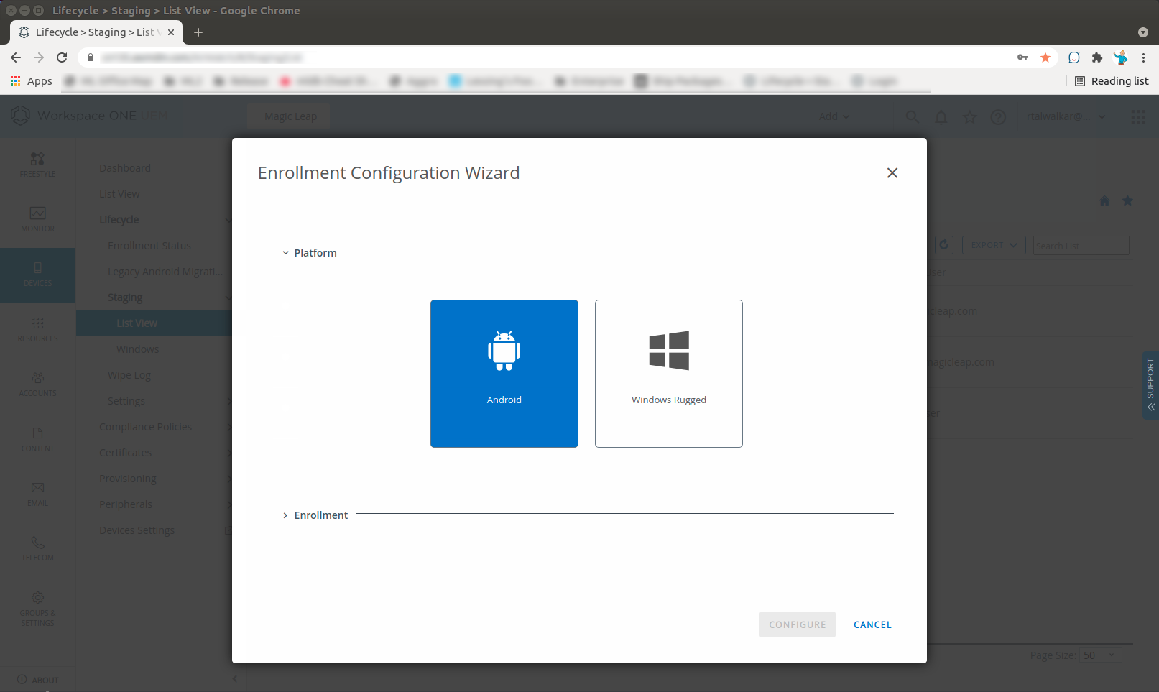Select the Windows Rugged platform tile
This screenshot has height=692, width=1159.
pyautogui.click(x=668, y=374)
